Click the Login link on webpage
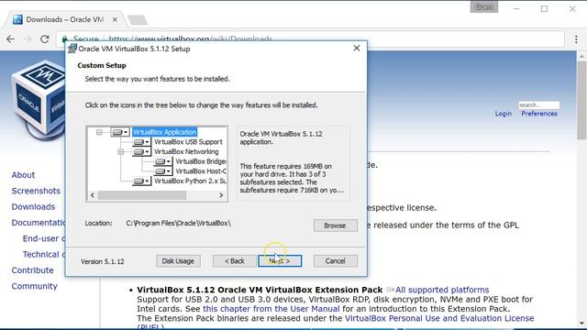The width and height of the screenshot is (587, 330). coord(504,114)
